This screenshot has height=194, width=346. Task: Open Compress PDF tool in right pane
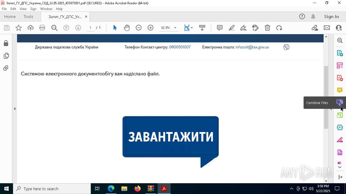click(340, 127)
